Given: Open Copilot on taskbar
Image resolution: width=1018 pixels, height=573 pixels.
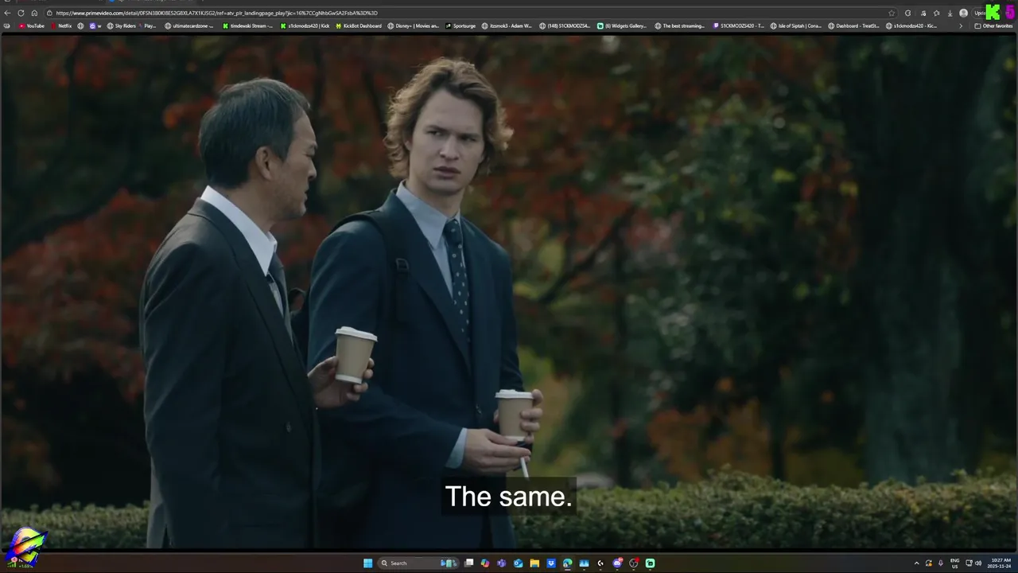Looking at the screenshot, I should tap(485, 563).
